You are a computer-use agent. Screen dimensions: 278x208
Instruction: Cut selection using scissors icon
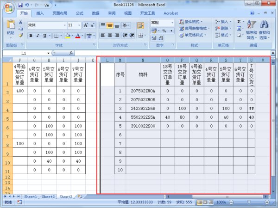point(21,22)
